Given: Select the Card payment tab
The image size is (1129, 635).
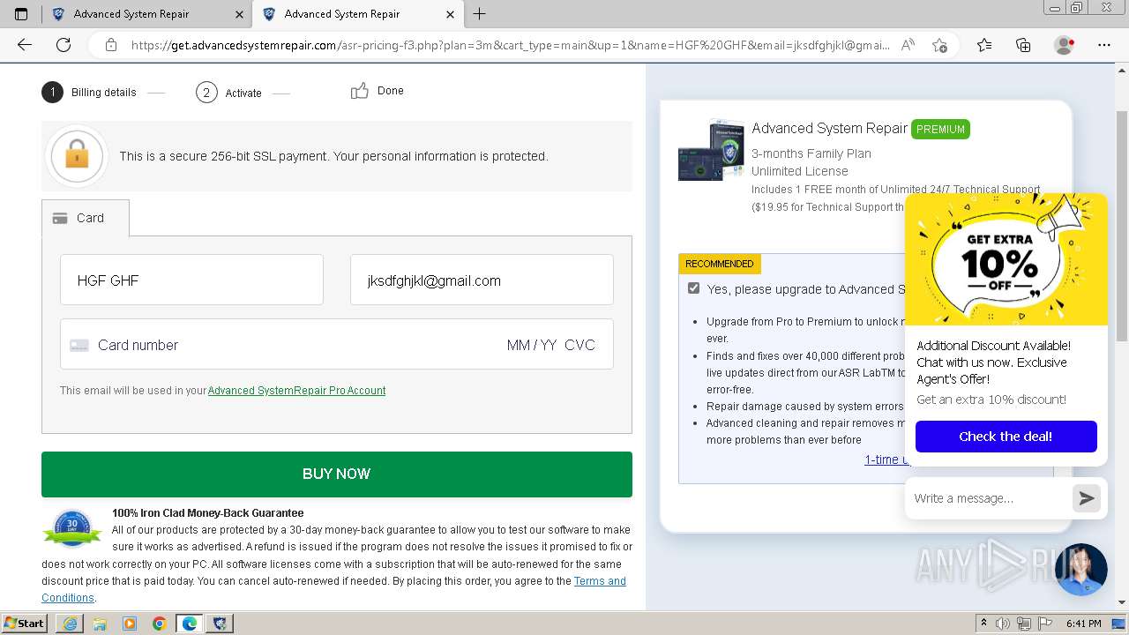Looking at the screenshot, I should [86, 218].
